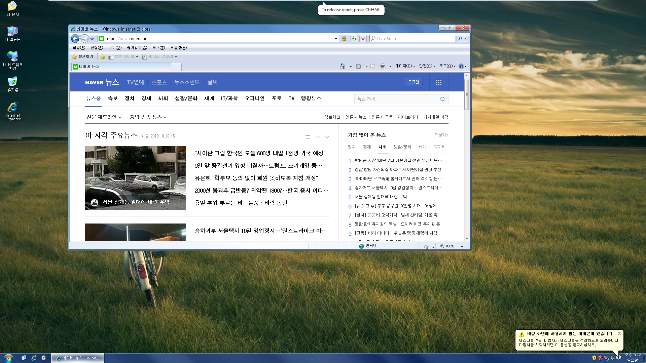This screenshot has height=363, width=646.
Task: Select 경제 tab in most-viewed news
Action: pos(367,147)
